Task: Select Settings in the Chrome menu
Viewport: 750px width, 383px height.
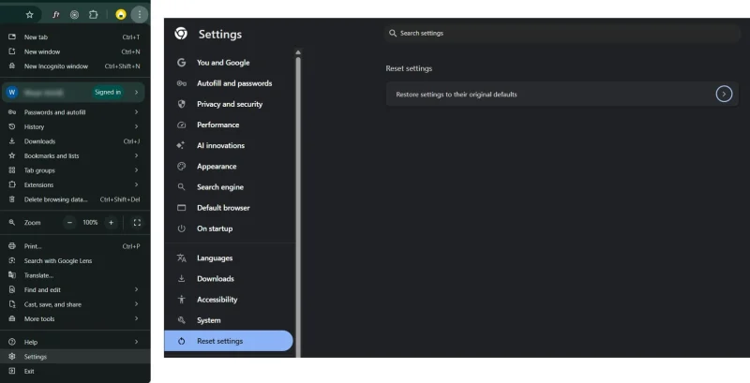Action: point(36,357)
